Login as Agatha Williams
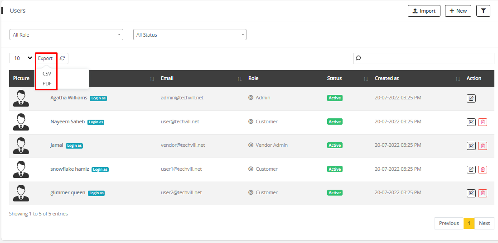Screen dimensions: 498x243 coord(98,98)
